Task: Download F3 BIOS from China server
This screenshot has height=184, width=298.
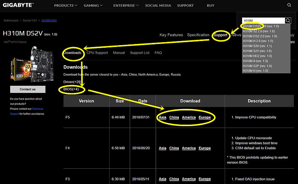Action: (174, 179)
